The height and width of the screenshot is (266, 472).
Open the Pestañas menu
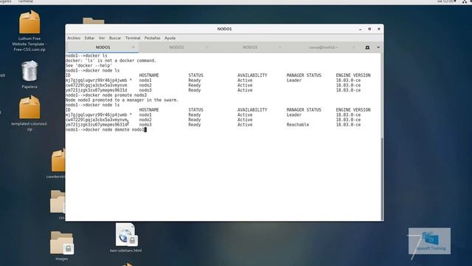(x=153, y=38)
